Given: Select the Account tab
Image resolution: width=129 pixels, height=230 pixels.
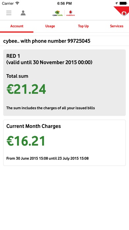Looking at the screenshot, I should (x=17, y=26).
